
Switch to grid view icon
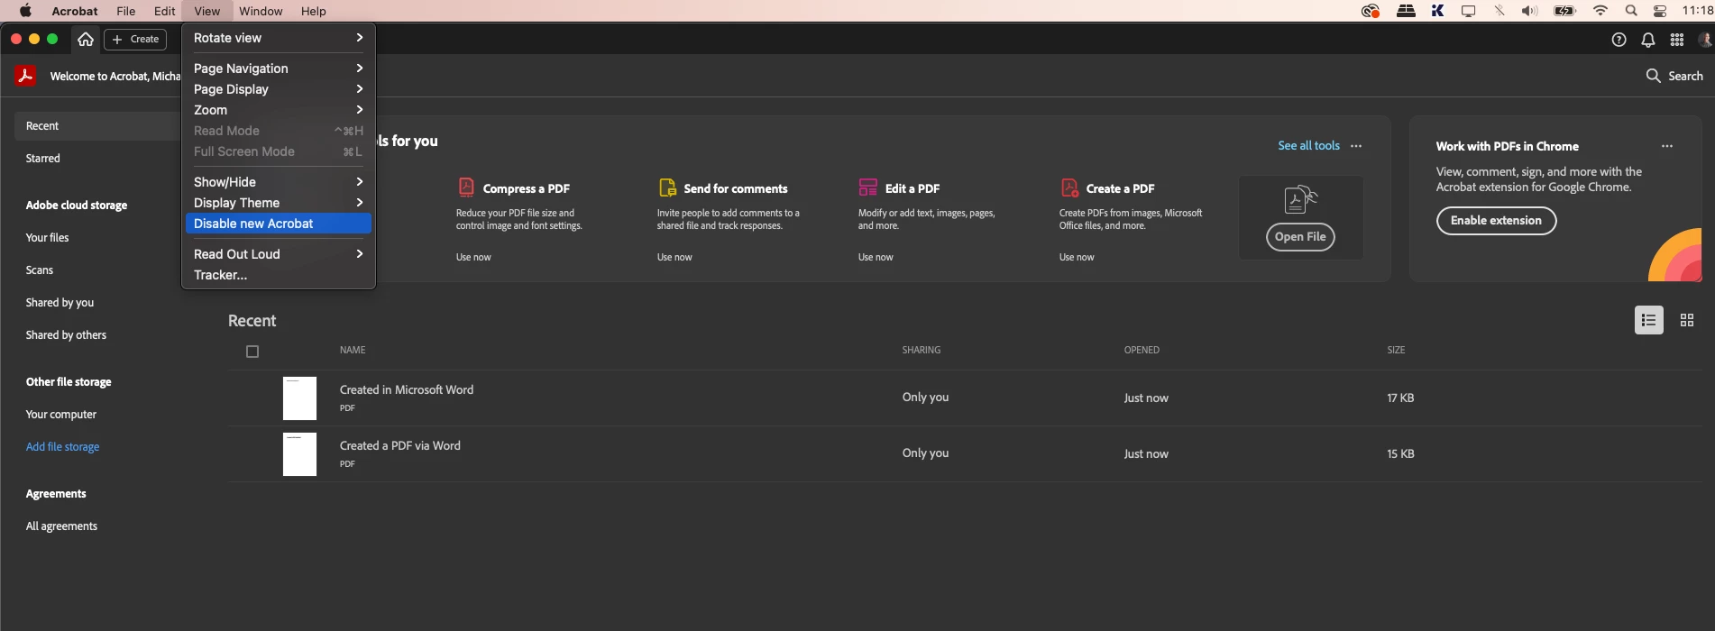pyautogui.click(x=1686, y=320)
